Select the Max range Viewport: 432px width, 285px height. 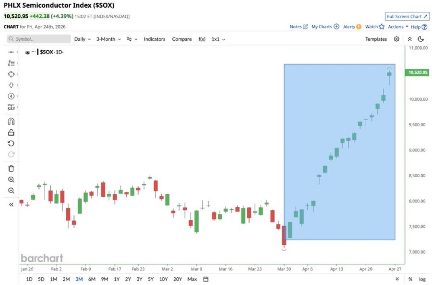tap(192, 279)
